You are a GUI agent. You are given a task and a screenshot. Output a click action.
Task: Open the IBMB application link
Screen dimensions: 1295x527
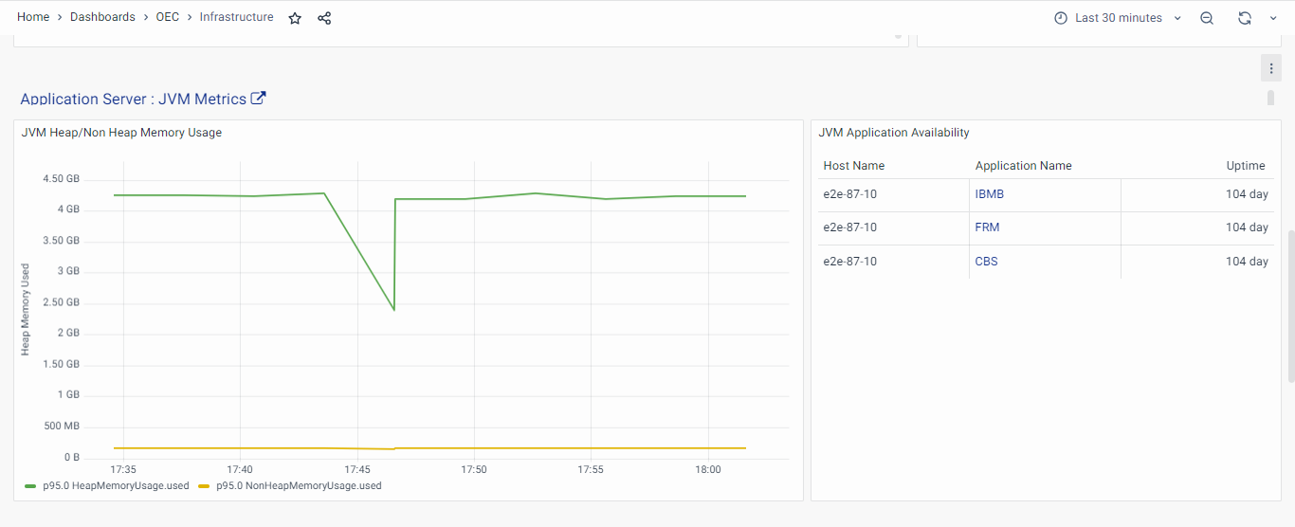(989, 194)
